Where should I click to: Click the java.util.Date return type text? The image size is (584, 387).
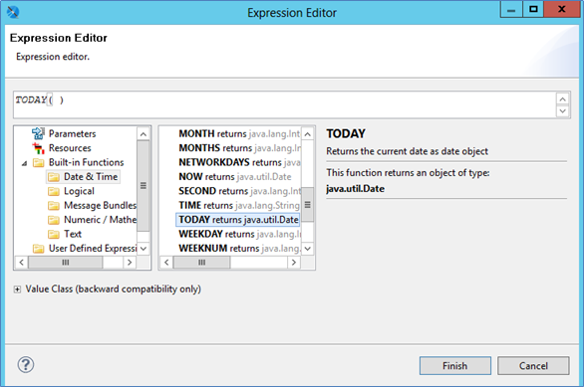pos(356,189)
